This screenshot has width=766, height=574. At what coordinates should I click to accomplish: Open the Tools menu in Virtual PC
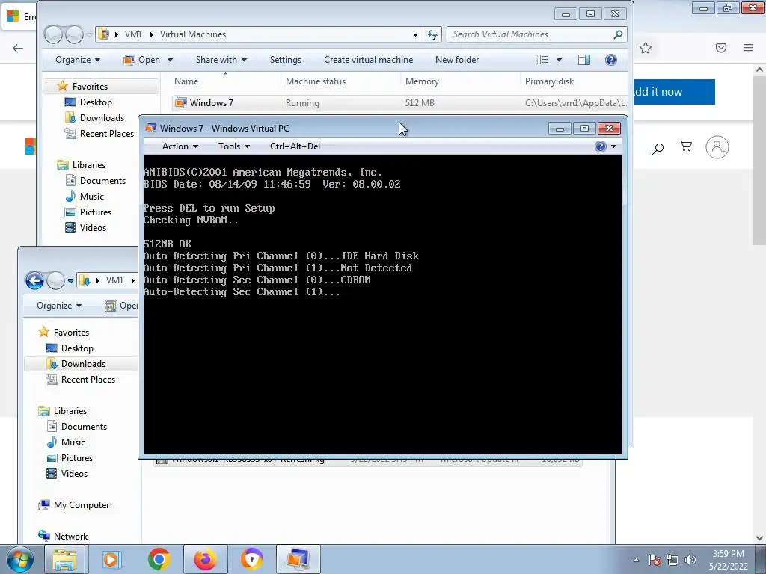[233, 146]
